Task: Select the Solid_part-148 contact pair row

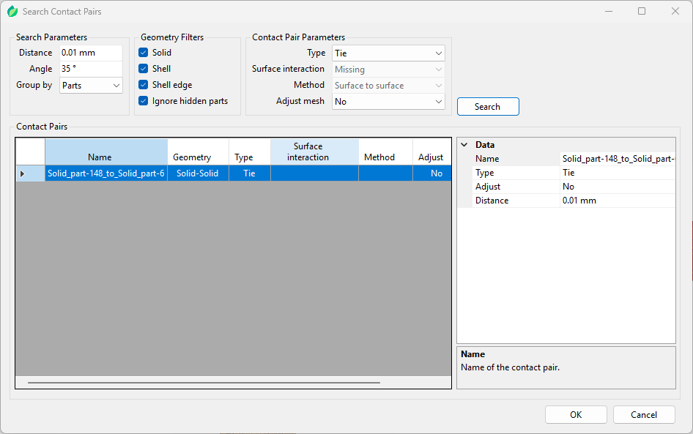Action: [x=105, y=173]
